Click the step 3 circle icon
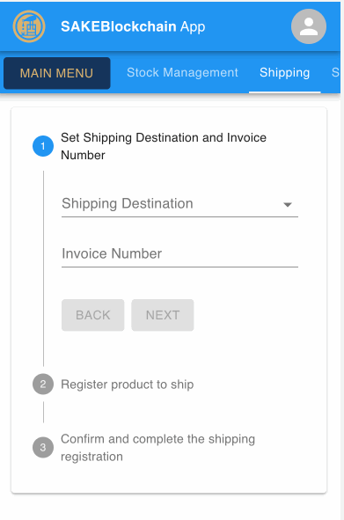This screenshot has width=344, height=520. pos(43,447)
